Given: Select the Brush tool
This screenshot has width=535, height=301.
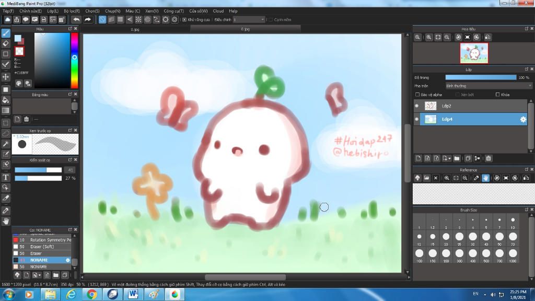Looking at the screenshot, I should [x=6, y=33].
